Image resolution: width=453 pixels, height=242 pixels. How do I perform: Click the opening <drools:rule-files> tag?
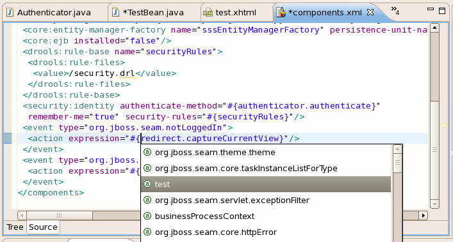click(x=76, y=63)
